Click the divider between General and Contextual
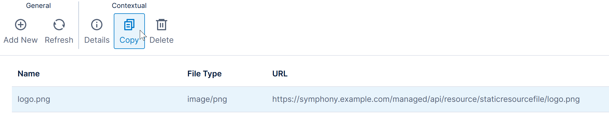The height and width of the screenshot is (129, 609). pyautogui.click(x=79, y=25)
